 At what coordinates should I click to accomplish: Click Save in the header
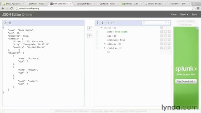[x=194, y=14]
